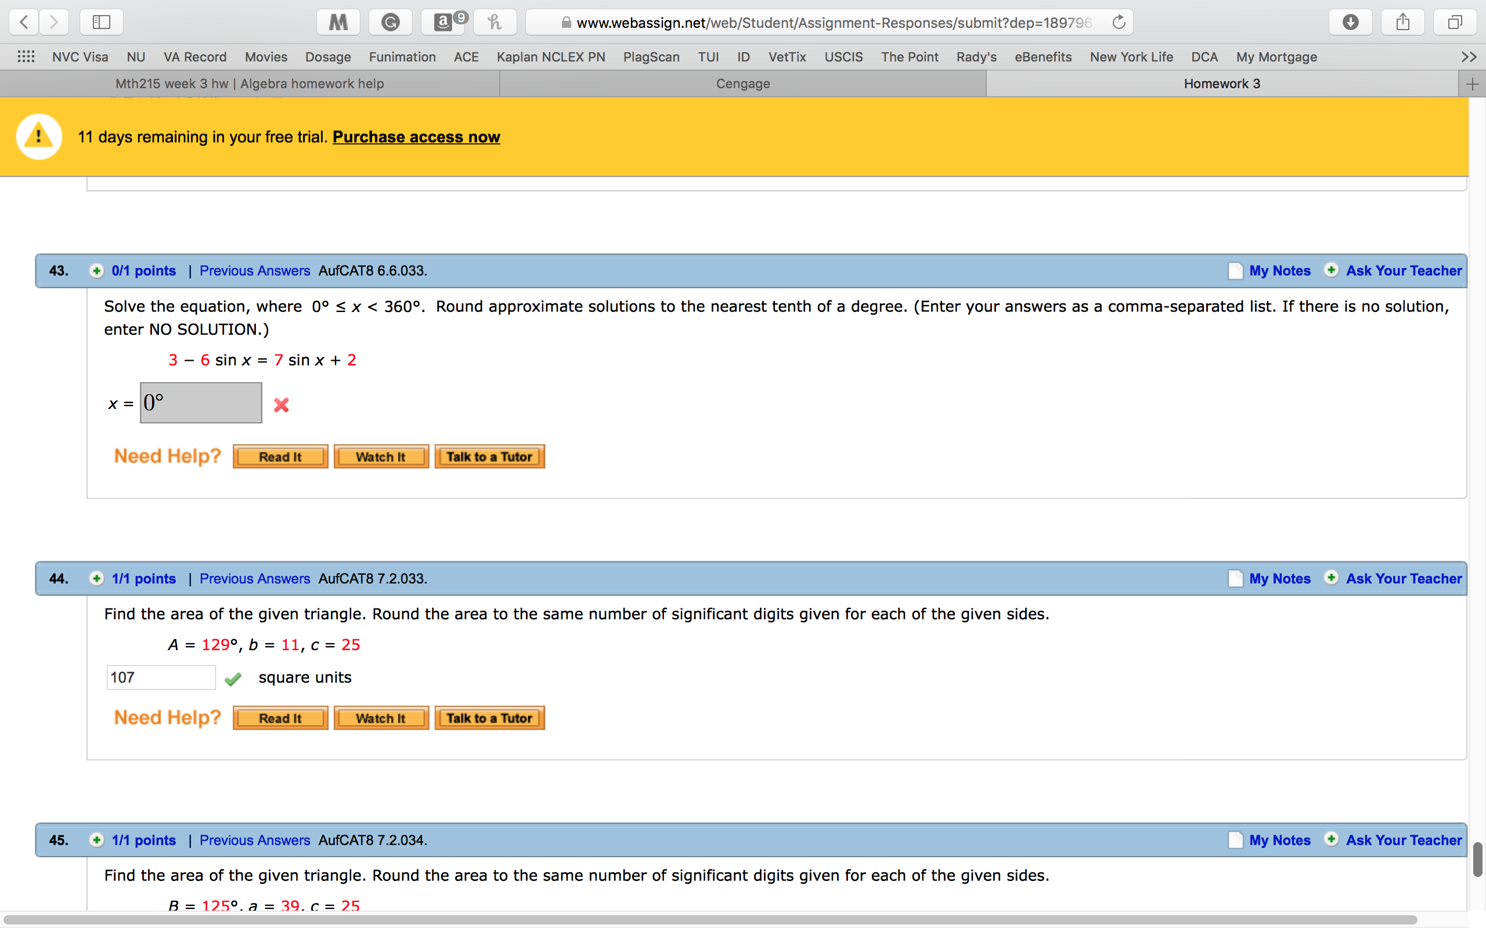Image resolution: width=1486 pixels, height=928 pixels.
Task: Open the My Mortgage bookmark
Action: (x=1276, y=57)
